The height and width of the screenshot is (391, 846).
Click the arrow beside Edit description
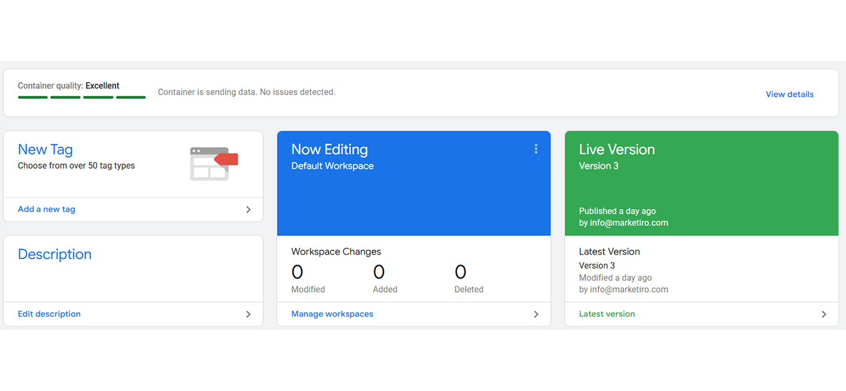(248, 314)
